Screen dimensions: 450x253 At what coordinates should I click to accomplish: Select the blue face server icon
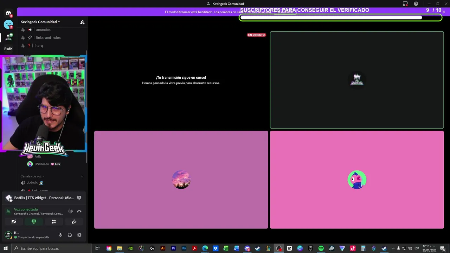pos(8,25)
